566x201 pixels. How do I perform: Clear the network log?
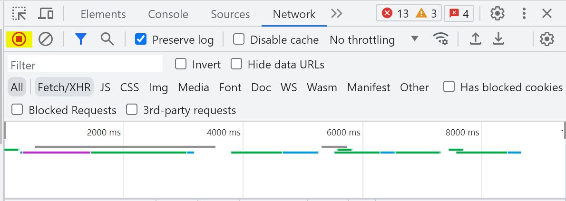46,39
